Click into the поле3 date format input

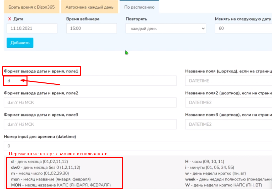point(90,124)
